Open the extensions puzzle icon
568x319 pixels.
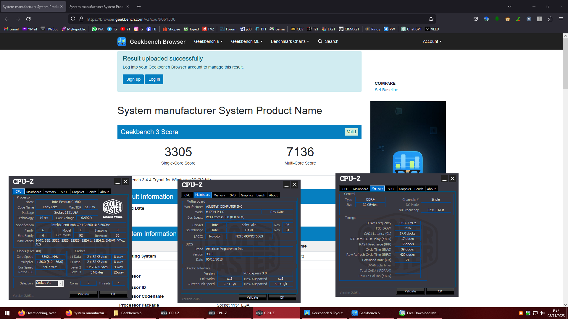[550, 19]
